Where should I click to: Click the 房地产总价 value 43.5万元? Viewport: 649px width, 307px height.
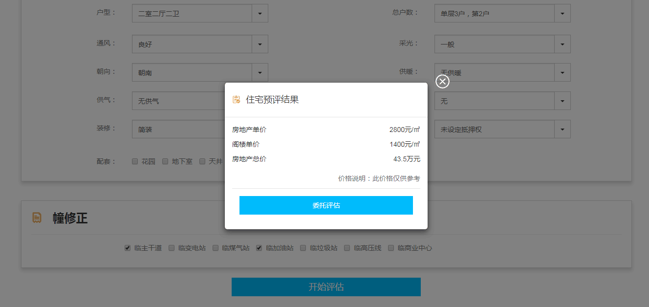click(407, 159)
